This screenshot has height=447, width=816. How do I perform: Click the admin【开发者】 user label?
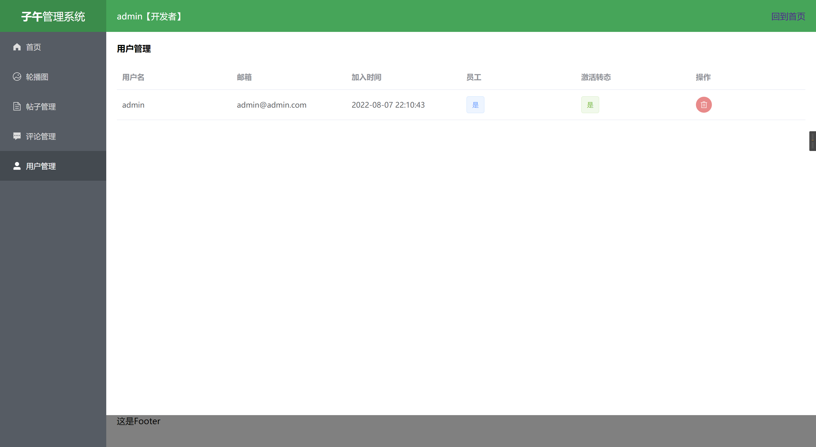150,16
